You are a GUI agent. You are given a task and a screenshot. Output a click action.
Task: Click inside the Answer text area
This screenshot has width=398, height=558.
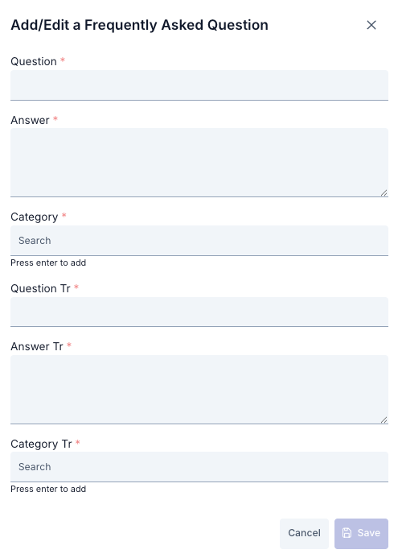point(199,163)
